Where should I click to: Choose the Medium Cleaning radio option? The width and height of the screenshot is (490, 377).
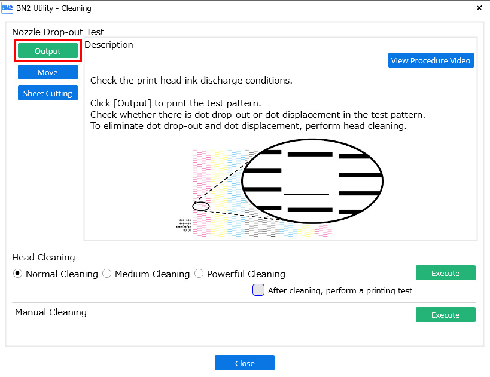click(x=107, y=274)
